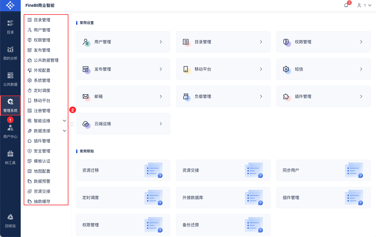Image resolution: width=376 pixels, height=237 pixels.
Task: Expand the 智能运维 menu chevron
Action: [65, 121]
